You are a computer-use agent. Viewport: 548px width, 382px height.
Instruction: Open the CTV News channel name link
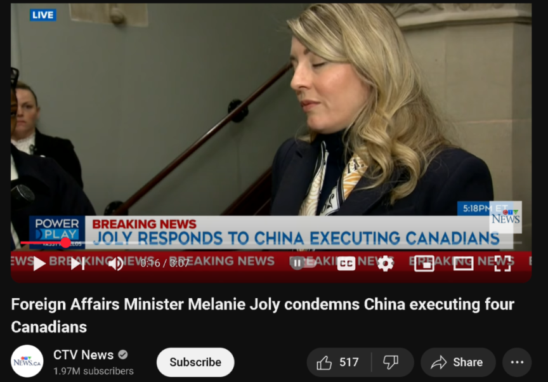click(83, 355)
